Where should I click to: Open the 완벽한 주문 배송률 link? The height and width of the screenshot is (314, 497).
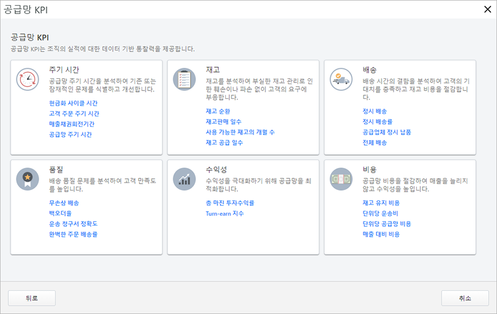point(73,234)
